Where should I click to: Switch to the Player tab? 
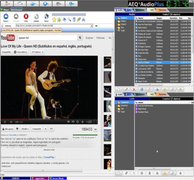point(5,10)
